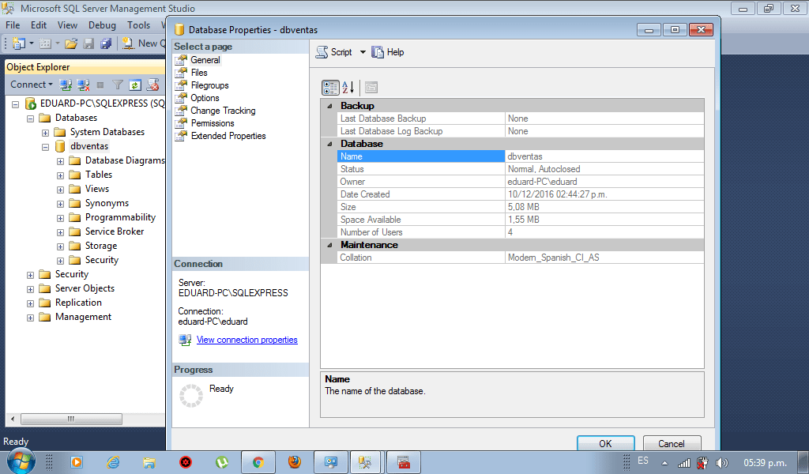Click the Script button in Database Properties
This screenshot has height=474, width=809.
334,52
